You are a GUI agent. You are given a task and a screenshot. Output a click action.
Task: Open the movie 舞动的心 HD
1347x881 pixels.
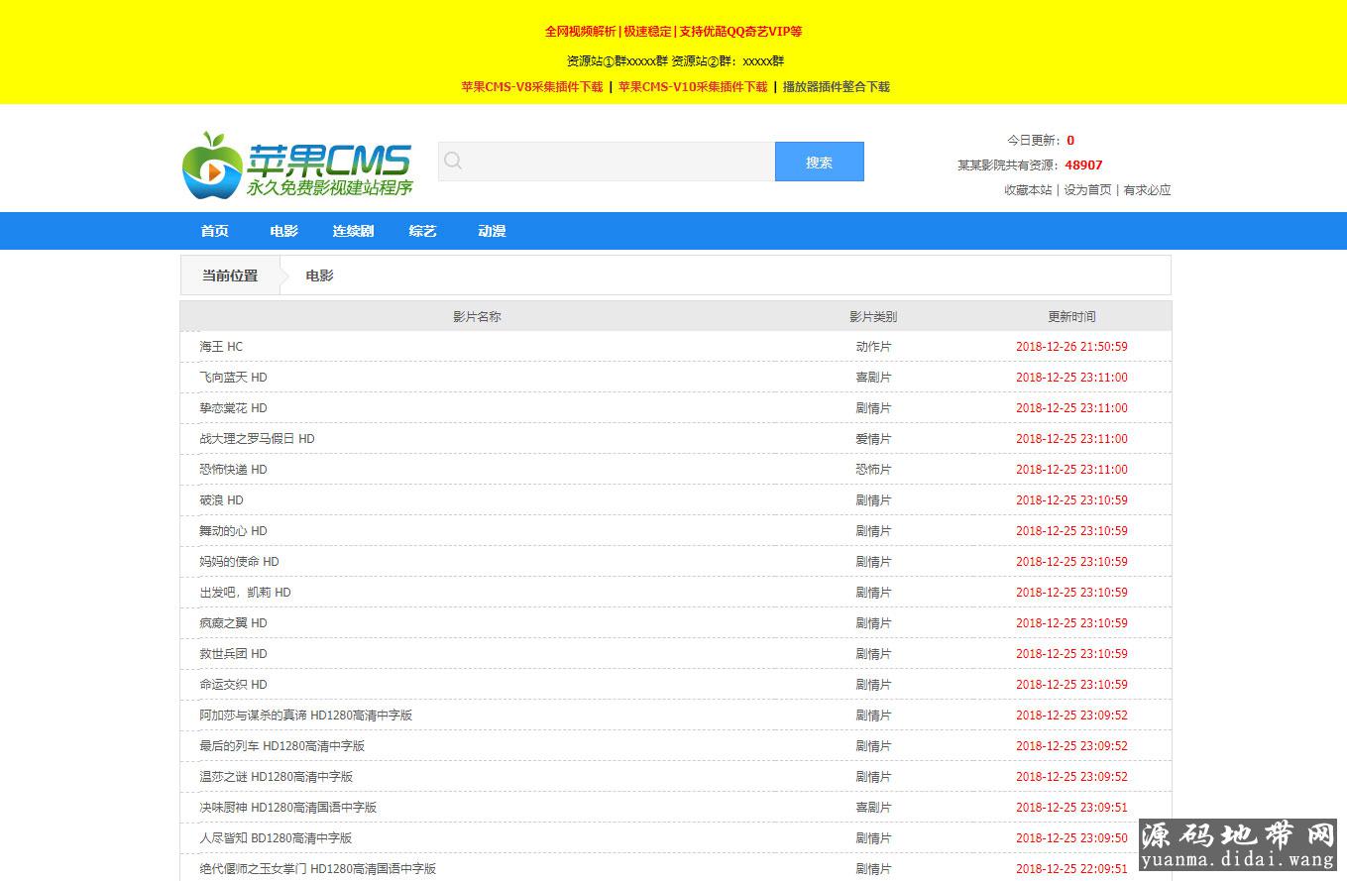[233, 531]
